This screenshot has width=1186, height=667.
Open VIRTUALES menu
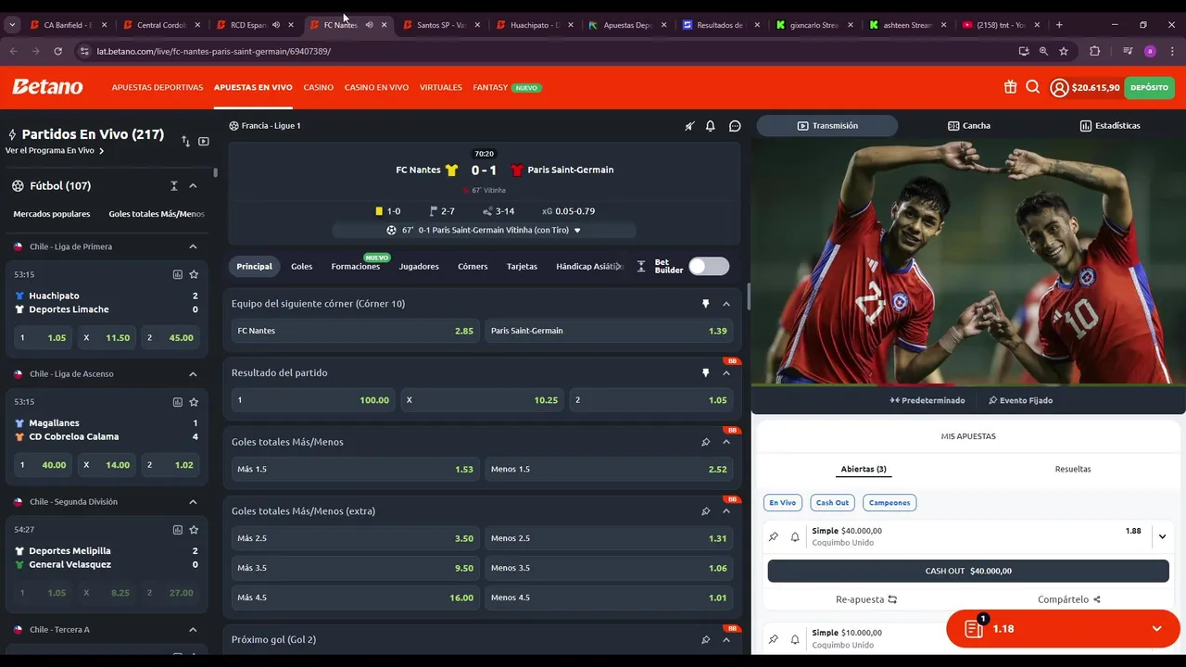coord(441,88)
